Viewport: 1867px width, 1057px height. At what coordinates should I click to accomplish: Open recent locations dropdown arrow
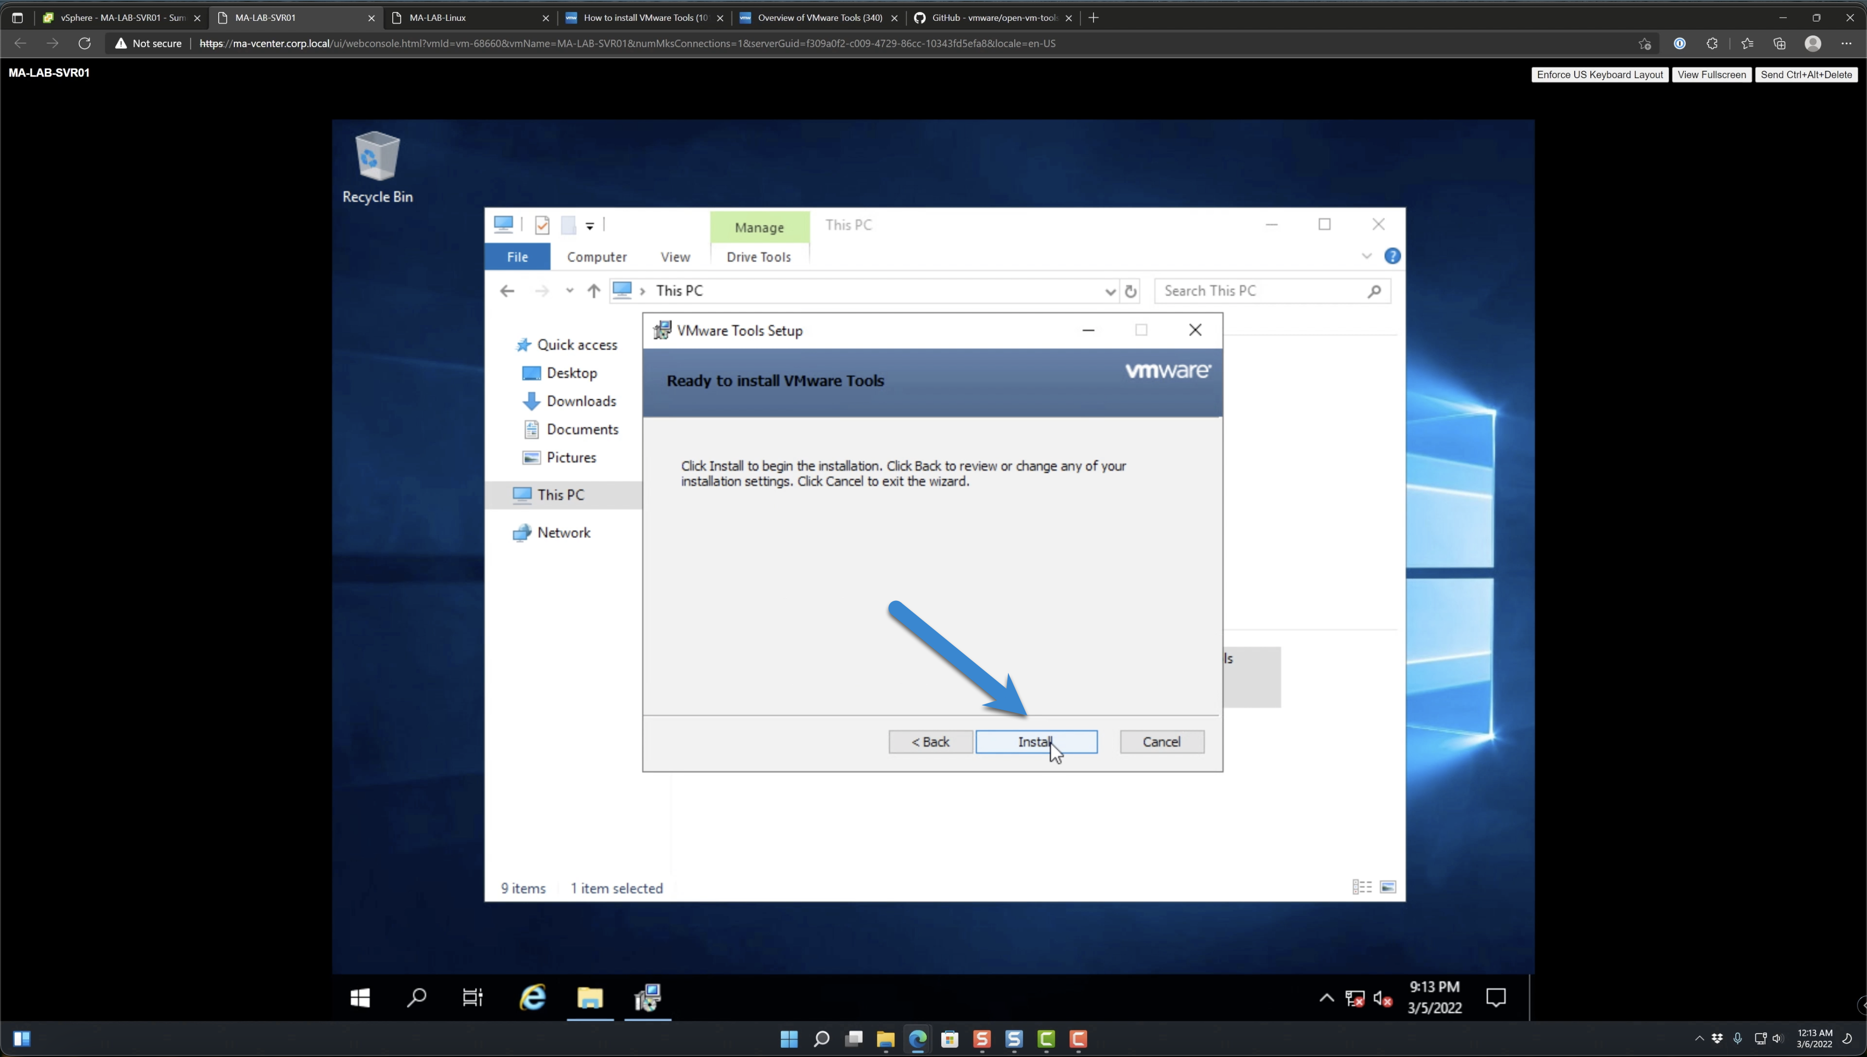click(x=569, y=291)
